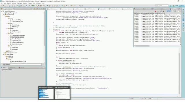Select JDBCFilter.java in the explorer
185x104 pixels.
[x=16, y=27]
